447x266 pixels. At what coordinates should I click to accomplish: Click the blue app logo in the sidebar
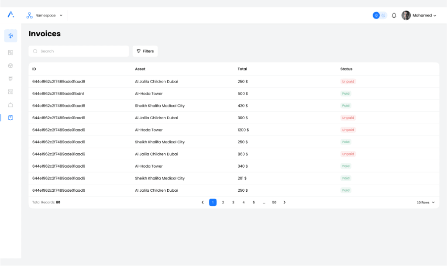pyautogui.click(x=10, y=15)
